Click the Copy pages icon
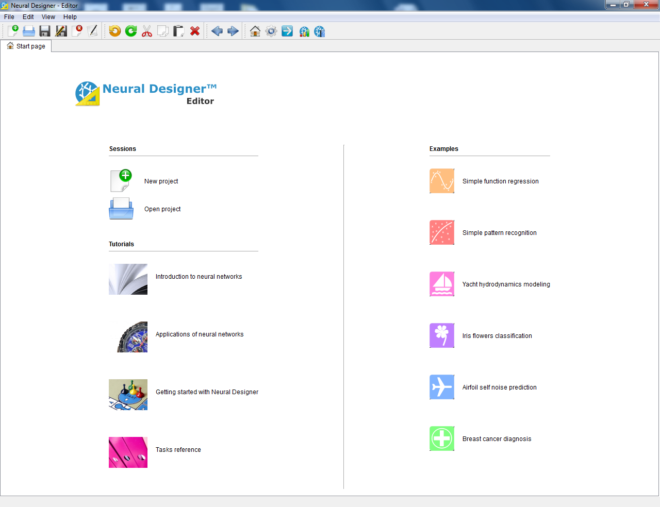Viewport: 660px width, 507px height. [x=163, y=31]
